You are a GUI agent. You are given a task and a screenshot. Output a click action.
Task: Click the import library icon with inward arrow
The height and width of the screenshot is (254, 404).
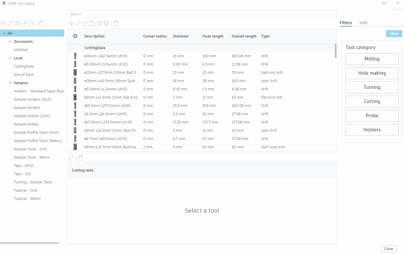pyautogui.click(x=24, y=23)
